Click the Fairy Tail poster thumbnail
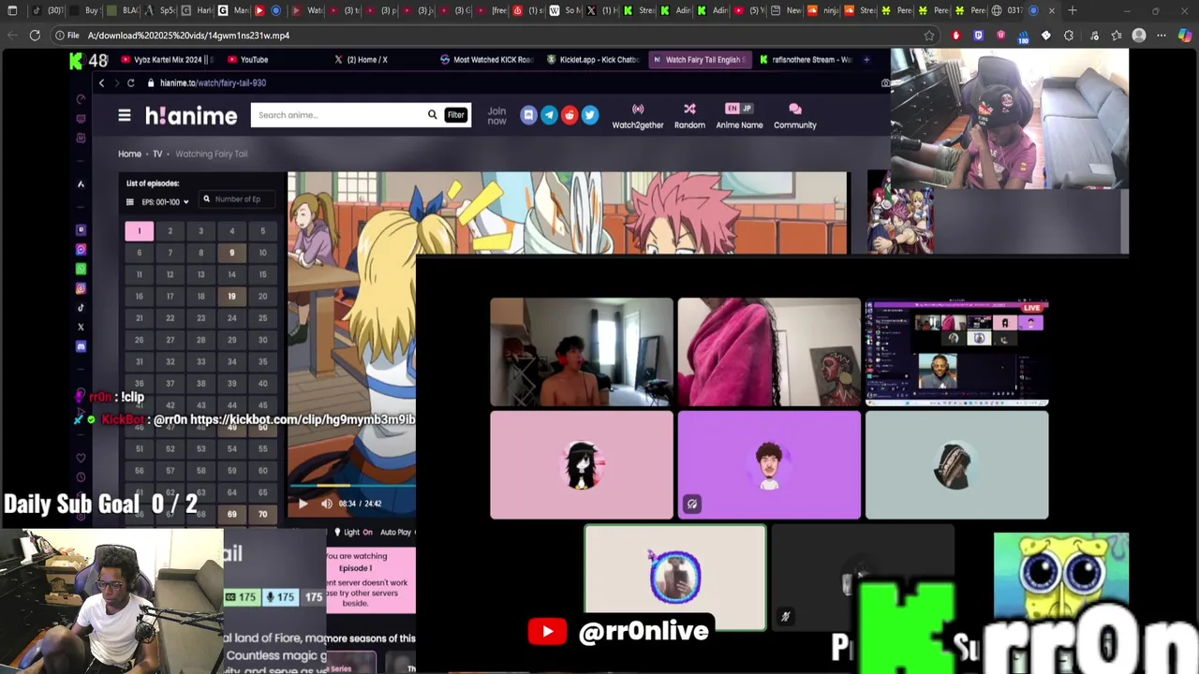The width and height of the screenshot is (1199, 674). tap(900, 213)
